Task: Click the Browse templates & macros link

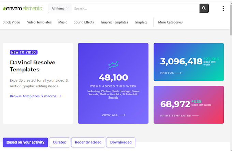Action: (x=36, y=96)
